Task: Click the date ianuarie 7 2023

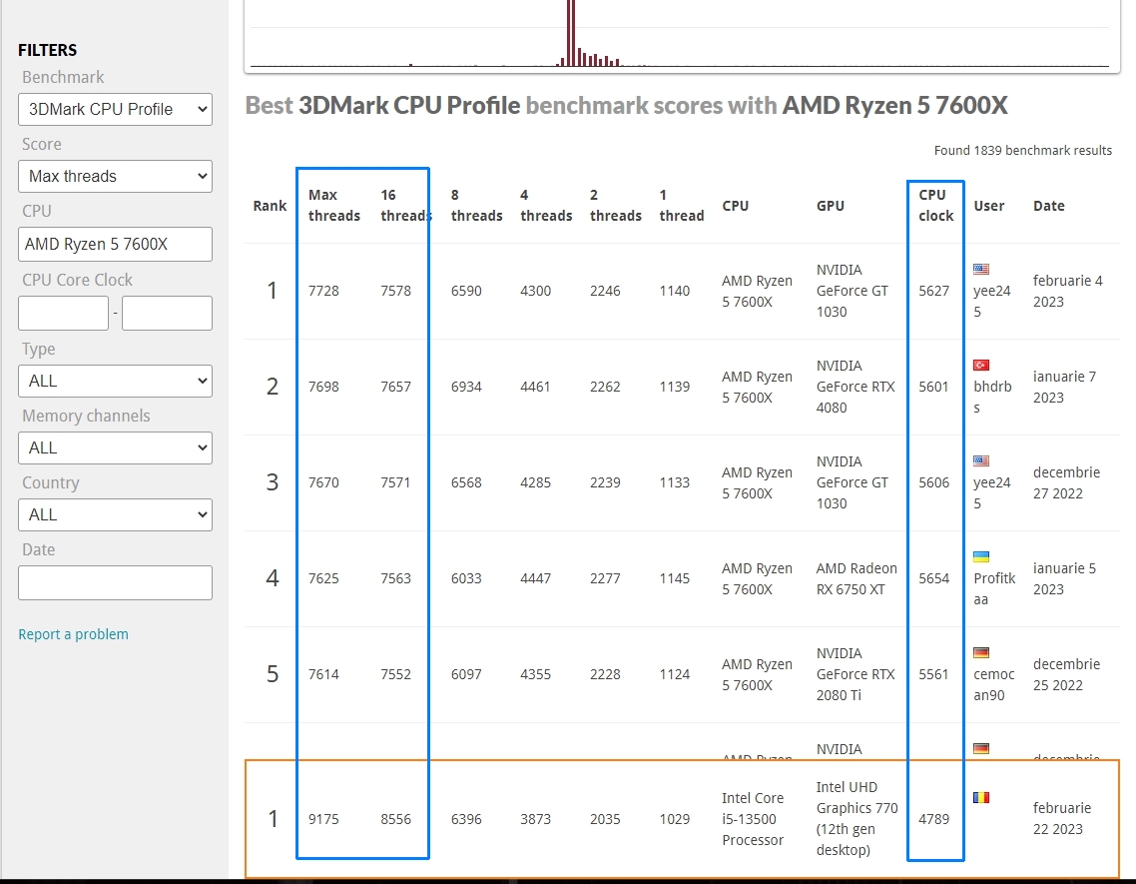Action: pyautogui.click(x=1064, y=387)
